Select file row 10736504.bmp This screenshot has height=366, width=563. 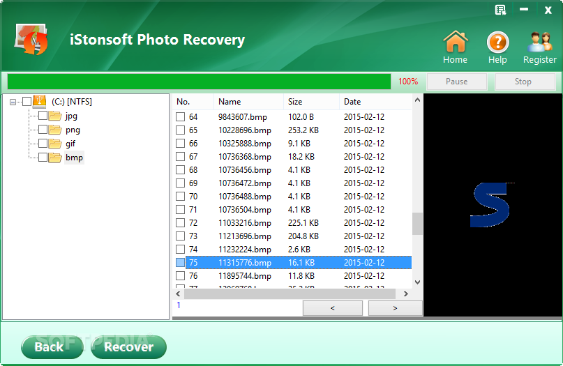tap(293, 210)
